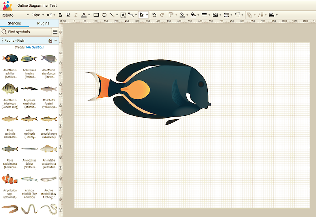Click the fill color bucket icon
Viewport: 316px width, 217px height.
193,15
